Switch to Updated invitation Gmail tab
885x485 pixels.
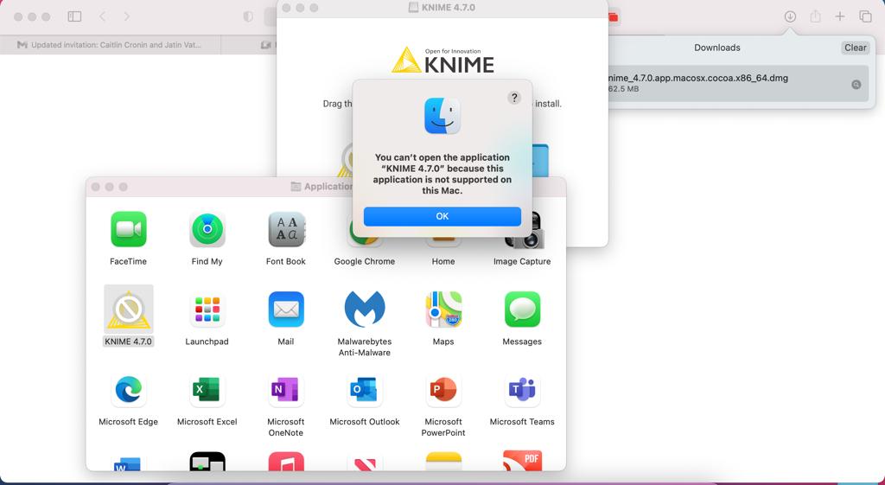pos(110,45)
